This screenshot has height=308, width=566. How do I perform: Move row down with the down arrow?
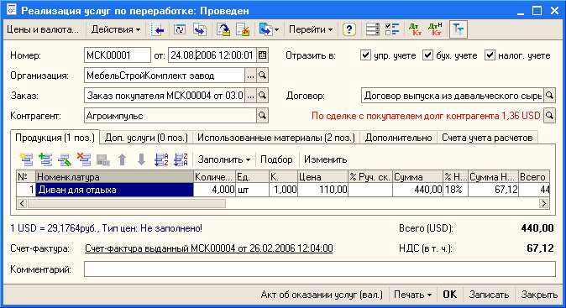pyautogui.click(x=141, y=159)
